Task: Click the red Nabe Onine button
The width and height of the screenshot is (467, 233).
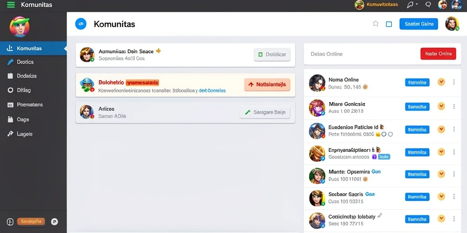Action: click(438, 54)
